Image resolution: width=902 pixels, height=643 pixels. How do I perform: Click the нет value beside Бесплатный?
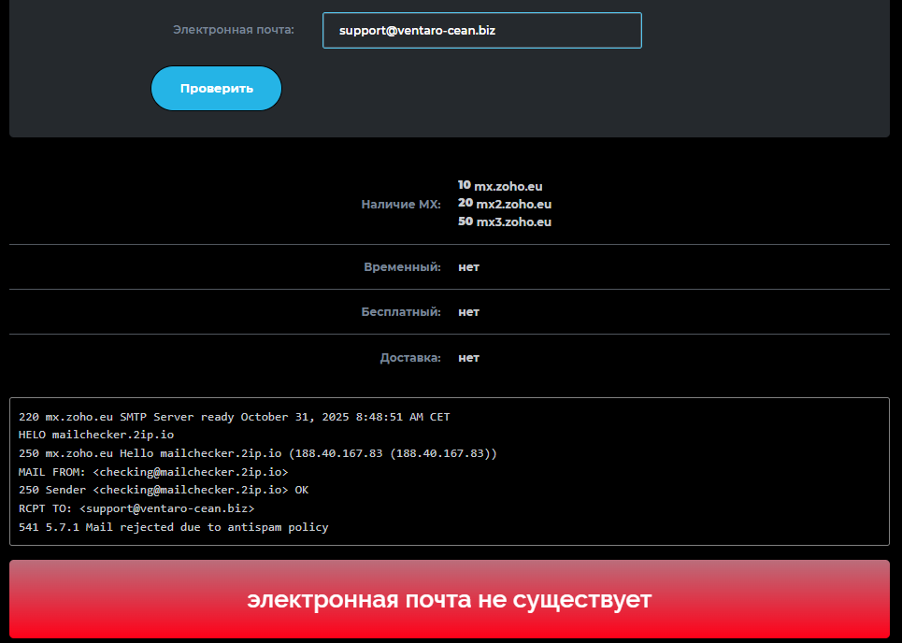click(x=468, y=312)
